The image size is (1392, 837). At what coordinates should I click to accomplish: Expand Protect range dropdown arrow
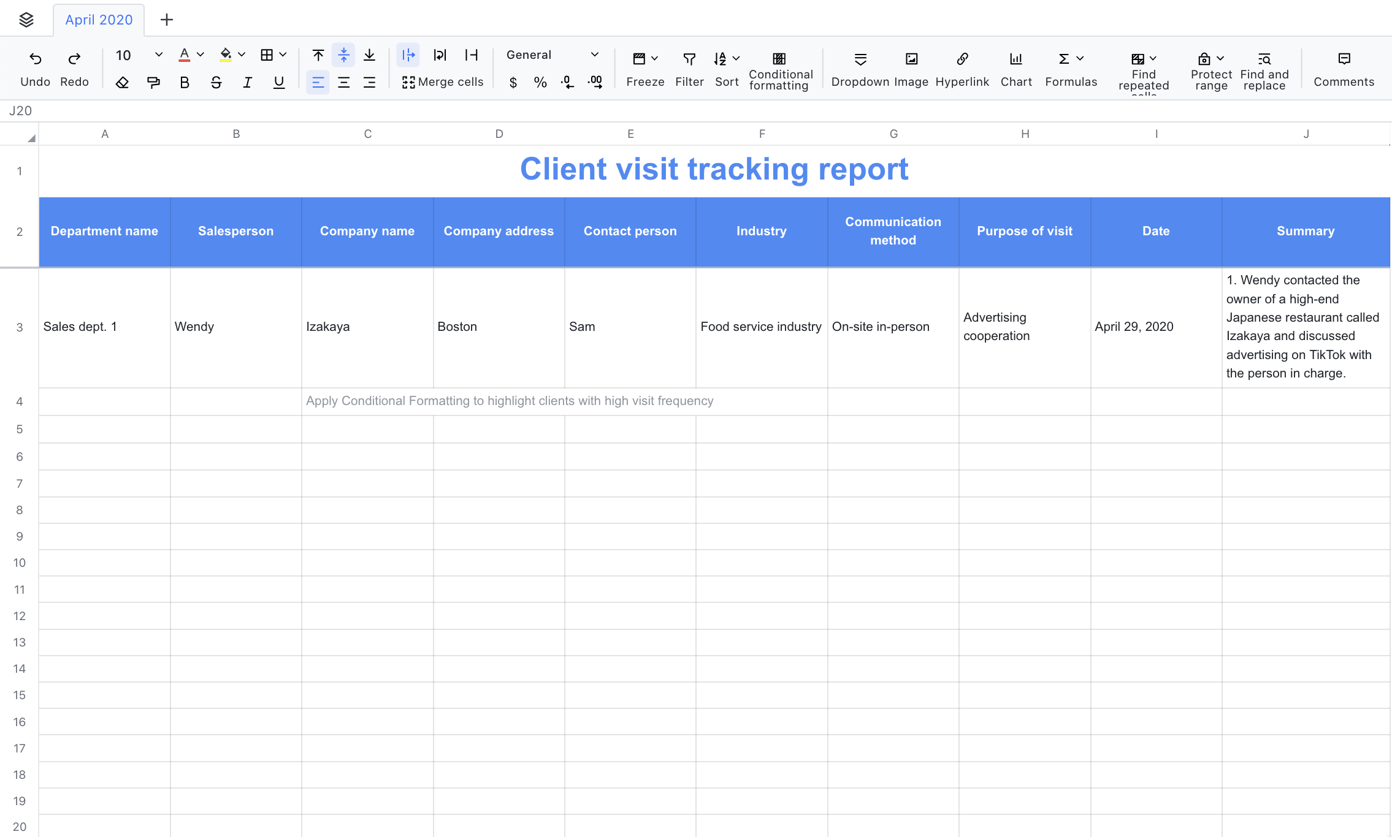click(1220, 59)
